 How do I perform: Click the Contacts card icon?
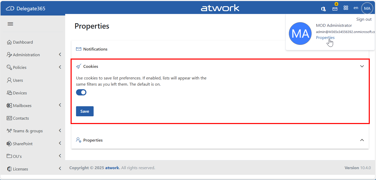[x=9, y=118]
